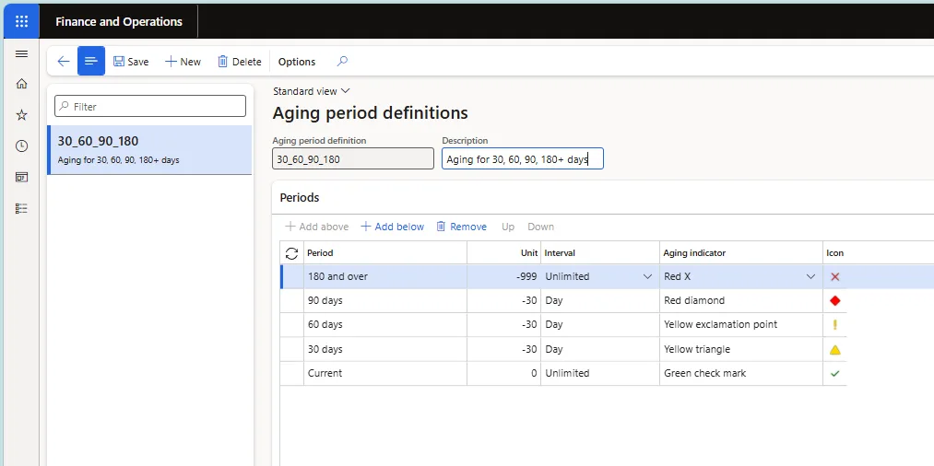The width and height of the screenshot is (934, 466).
Task: Open Favorites star in sidebar
Action: pos(21,115)
